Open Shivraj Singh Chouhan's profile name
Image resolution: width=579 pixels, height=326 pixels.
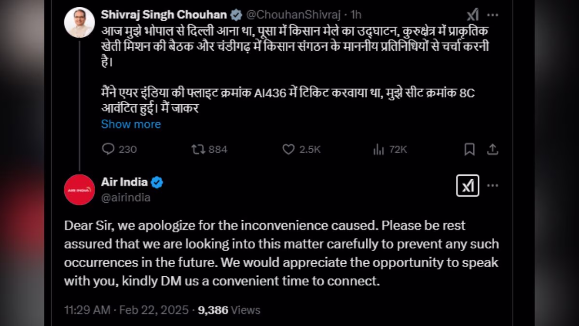[165, 15]
